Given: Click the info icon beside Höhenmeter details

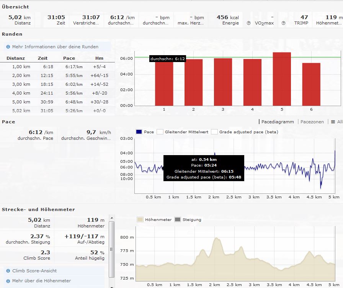Looking at the screenshot, I should click(8, 281).
